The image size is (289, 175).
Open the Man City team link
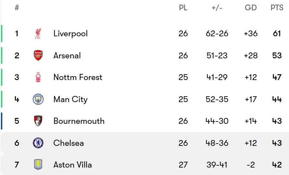tap(70, 99)
